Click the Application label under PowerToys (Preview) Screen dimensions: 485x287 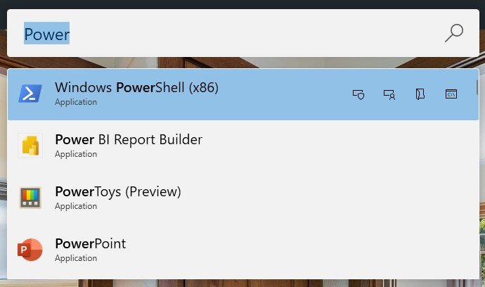coord(76,206)
